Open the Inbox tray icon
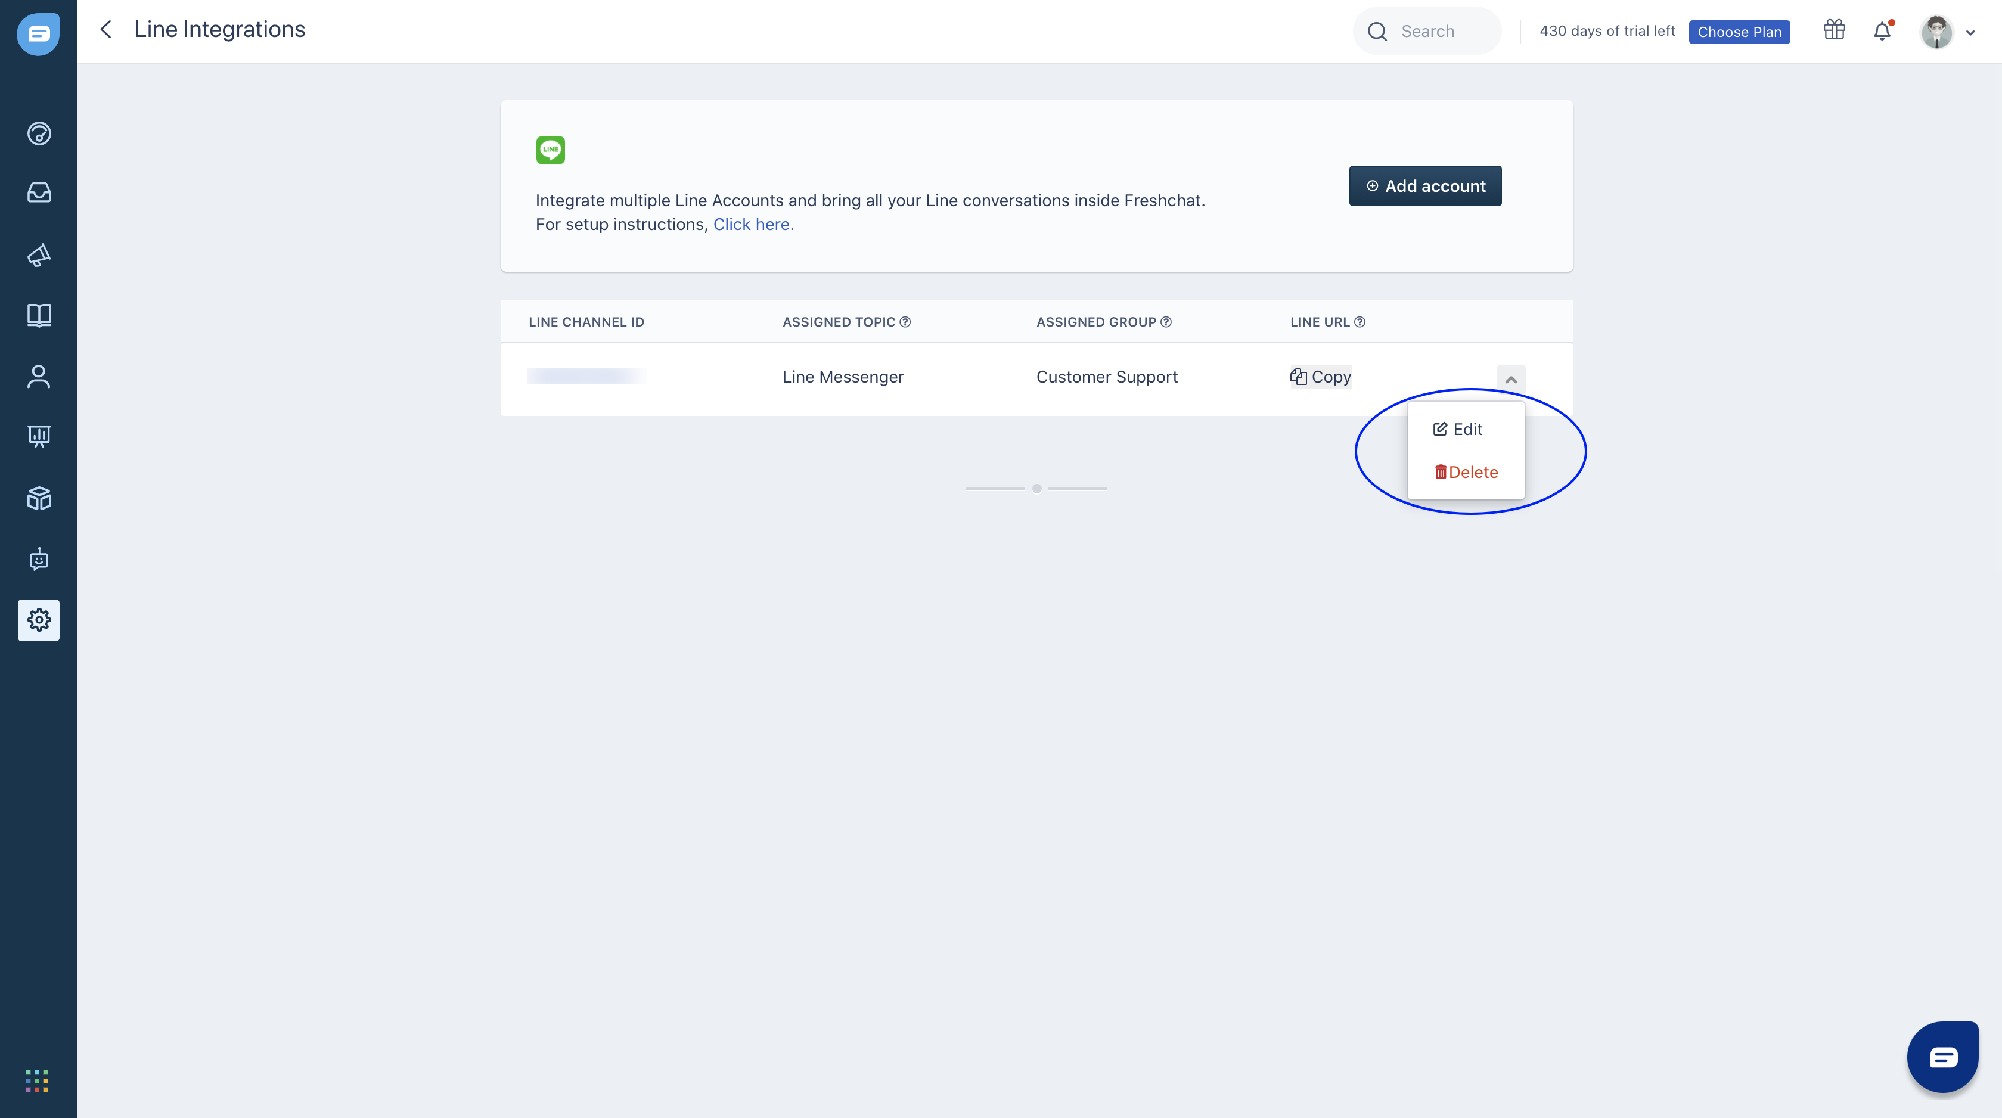The image size is (2002, 1118). [39, 192]
